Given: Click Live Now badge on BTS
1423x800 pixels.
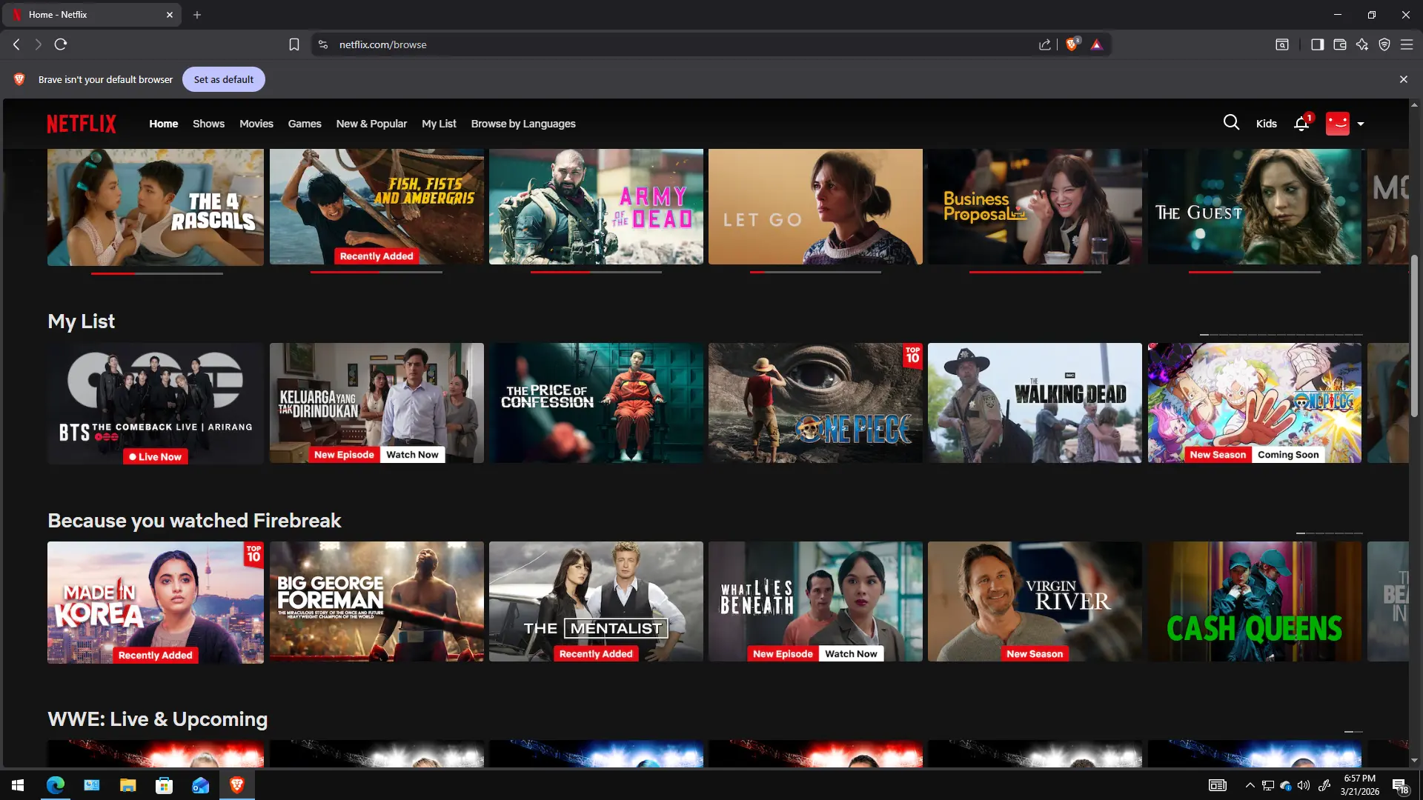Looking at the screenshot, I should pos(156,457).
